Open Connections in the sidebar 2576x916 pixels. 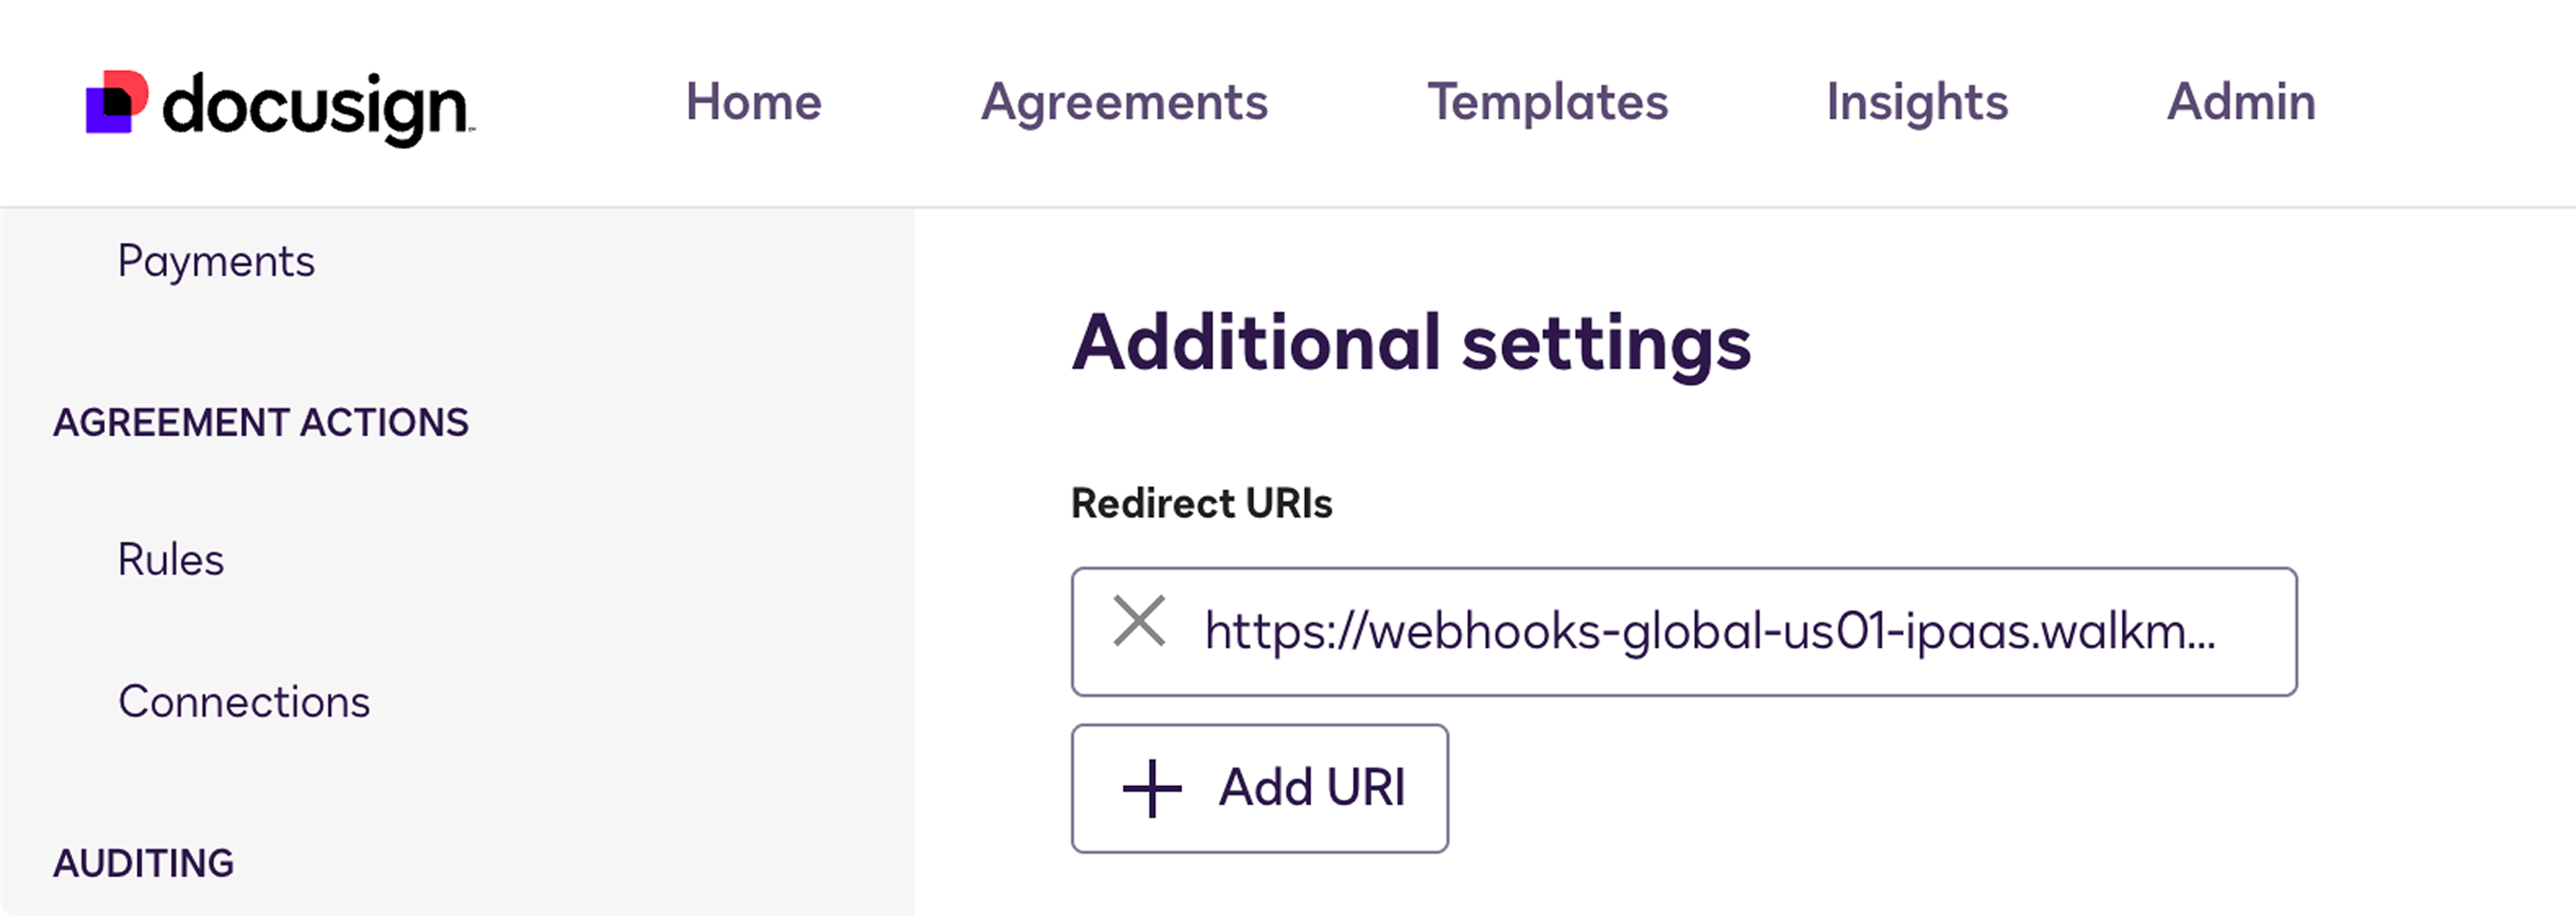(x=244, y=701)
